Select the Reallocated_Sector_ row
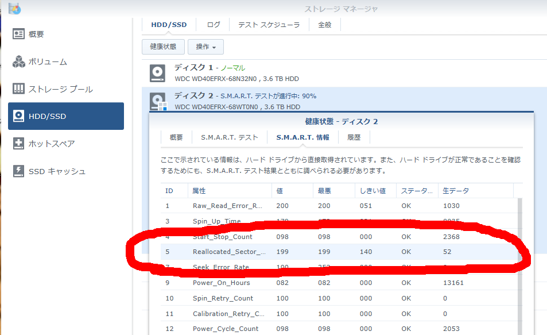This screenshot has width=547, height=335. (339, 252)
